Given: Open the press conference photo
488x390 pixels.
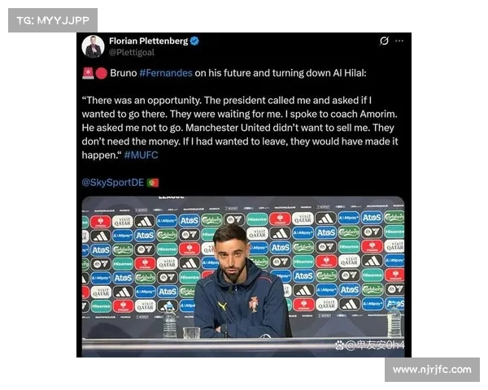Looking at the screenshot, I should [243, 276].
